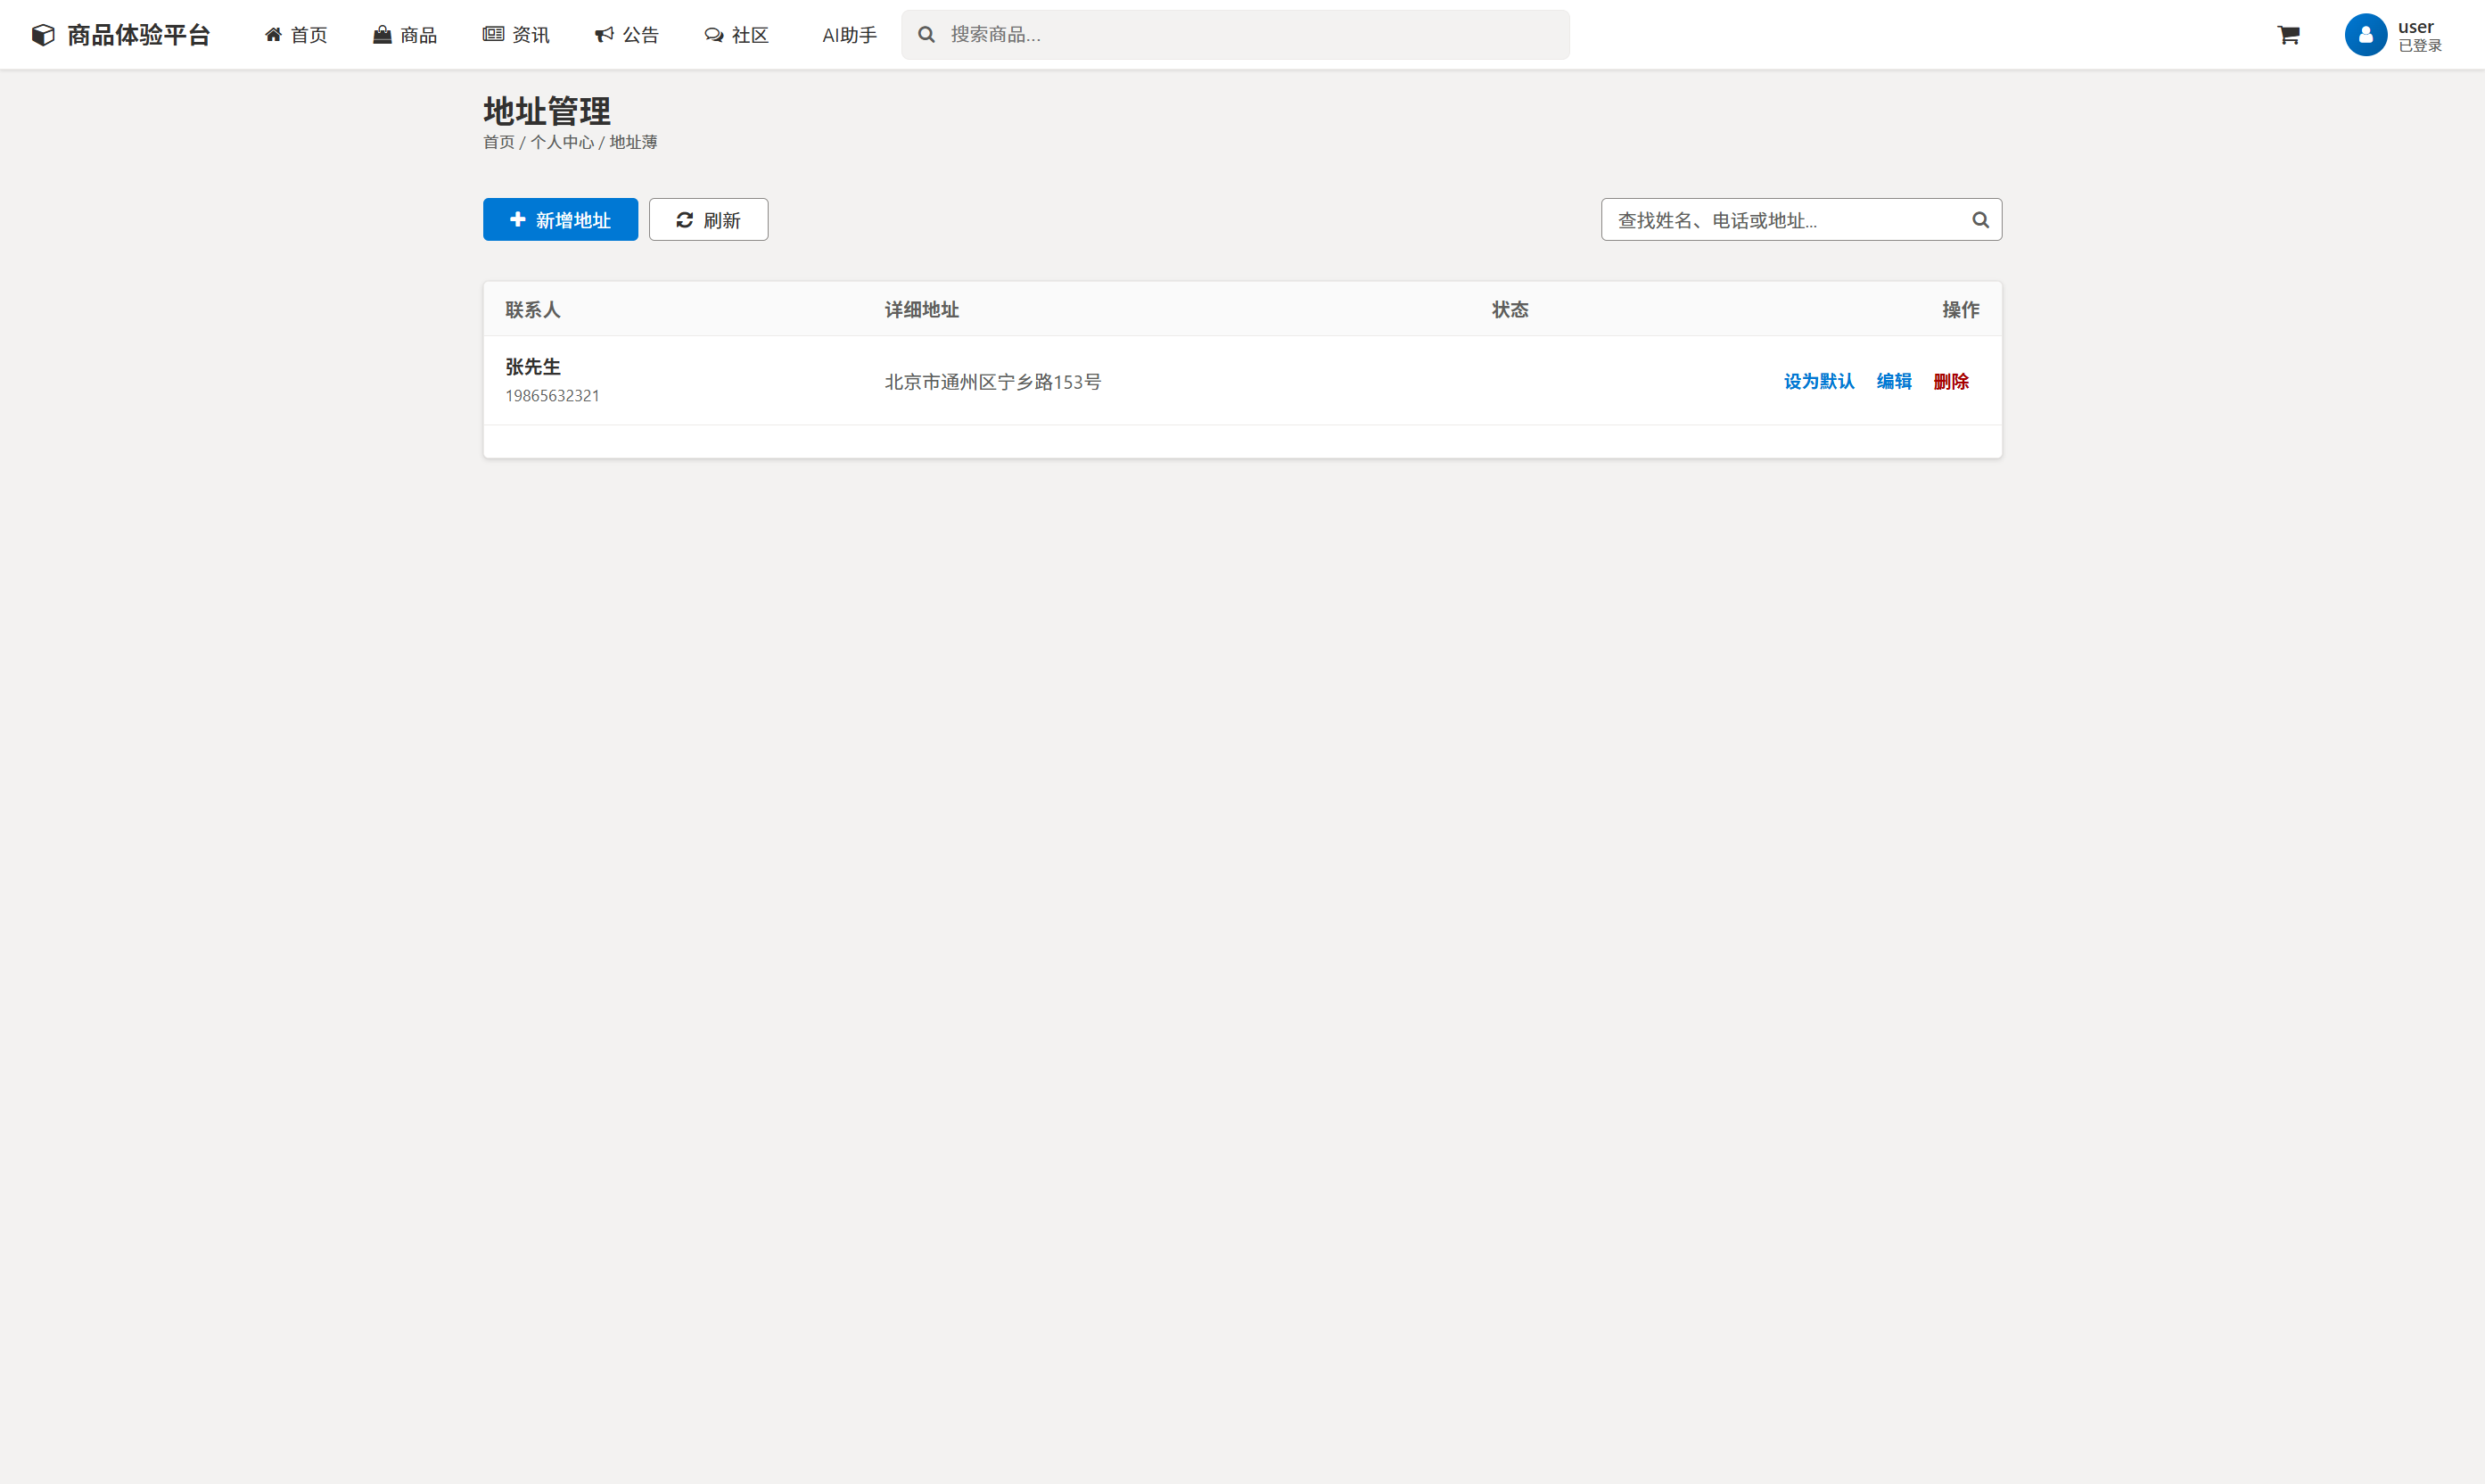
Task: Click the briefcase icon next to 商品
Action: pyautogui.click(x=380, y=34)
